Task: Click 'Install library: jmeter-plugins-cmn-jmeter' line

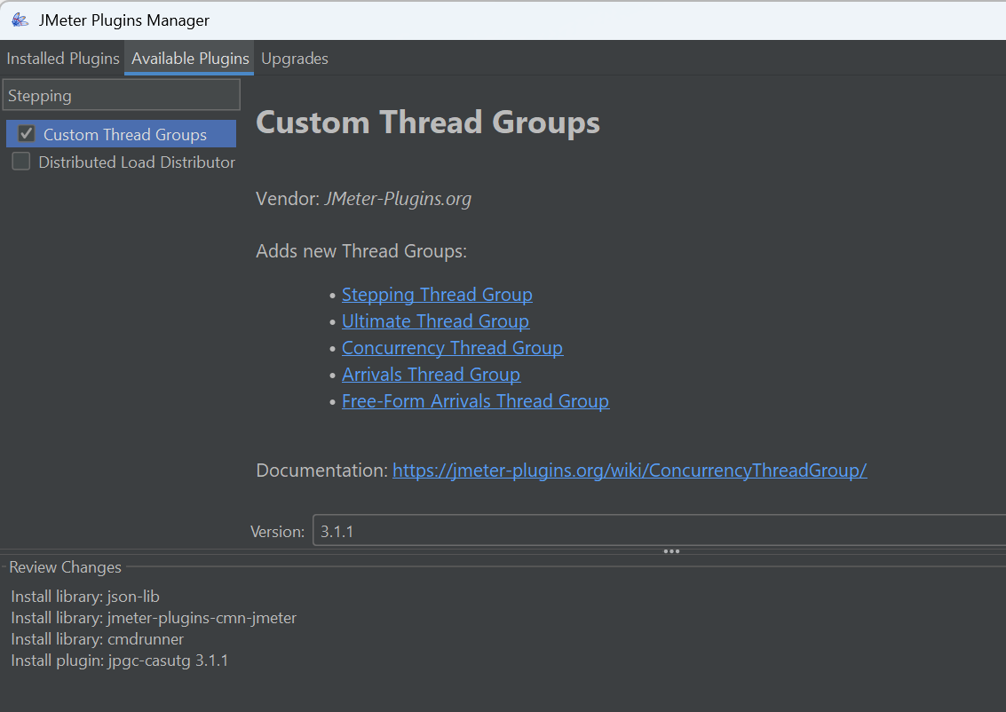Action: (x=154, y=618)
